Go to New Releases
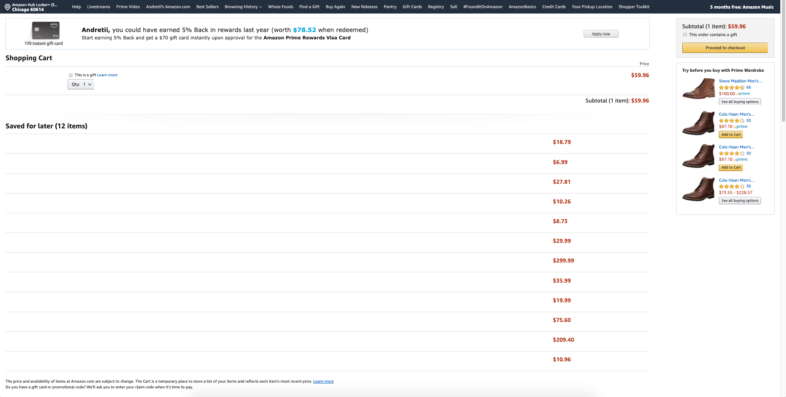The height and width of the screenshot is (397, 786). (x=364, y=7)
